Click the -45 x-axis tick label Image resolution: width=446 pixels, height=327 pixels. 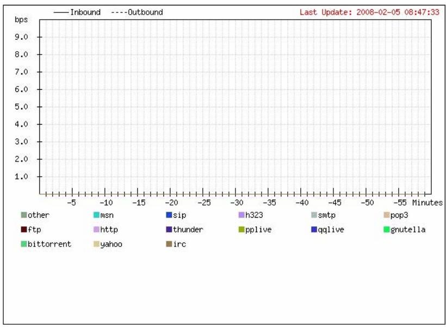[x=334, y=202]
